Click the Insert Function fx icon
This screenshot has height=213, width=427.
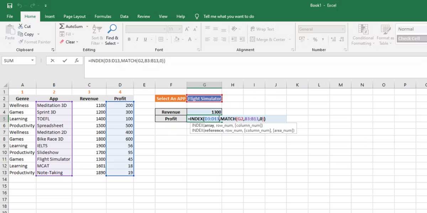point(75,60)
